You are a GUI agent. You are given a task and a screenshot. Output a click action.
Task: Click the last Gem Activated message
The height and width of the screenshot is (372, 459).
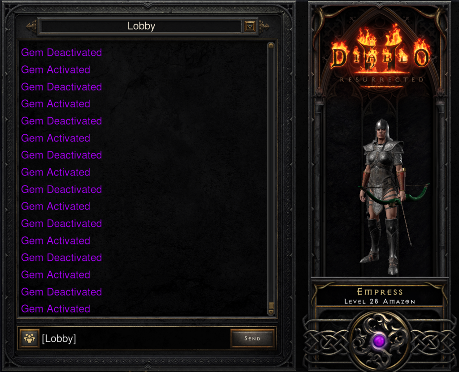pos(56,309)
